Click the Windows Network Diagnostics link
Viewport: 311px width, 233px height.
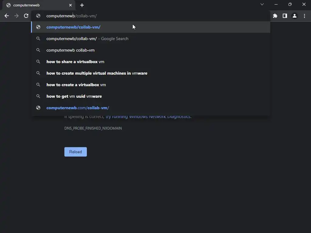(x=148, y=116)
